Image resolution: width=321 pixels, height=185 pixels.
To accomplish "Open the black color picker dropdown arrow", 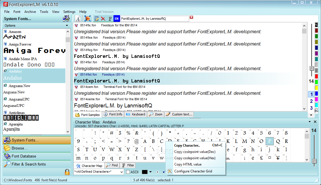I will [x=150, y=172].
